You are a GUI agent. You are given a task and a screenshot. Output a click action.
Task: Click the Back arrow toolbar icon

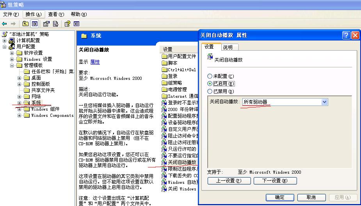click(x=4, y=24)
